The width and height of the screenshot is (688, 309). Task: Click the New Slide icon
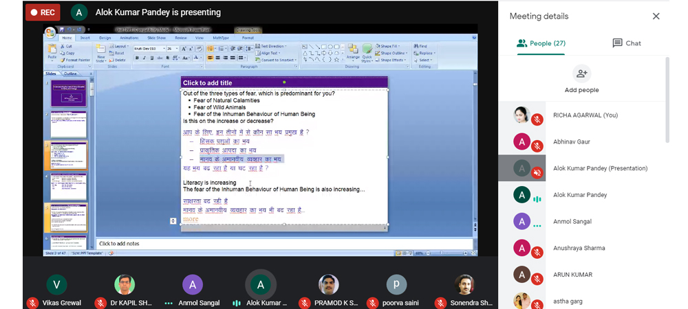point(100,51)
